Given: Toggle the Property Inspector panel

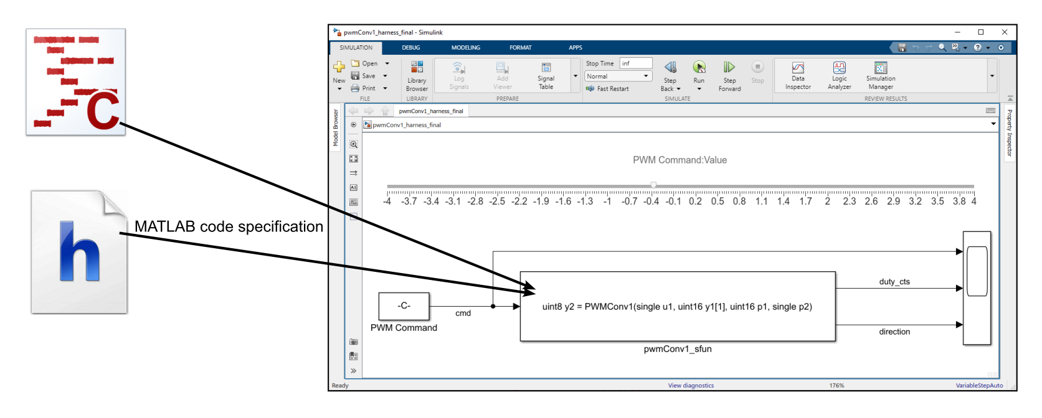Looking at the screenshot, I should click(x=1010, y=132).
